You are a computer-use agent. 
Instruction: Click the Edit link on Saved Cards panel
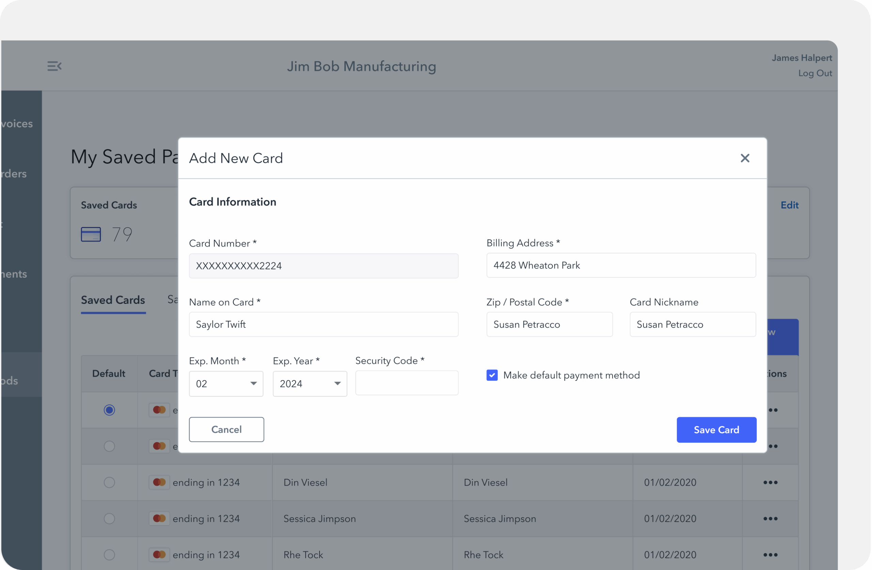[790, 205]
